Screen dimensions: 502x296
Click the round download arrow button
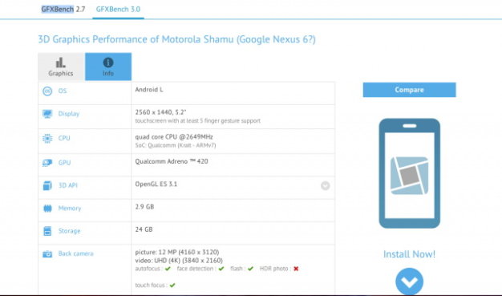pos(409,282)
